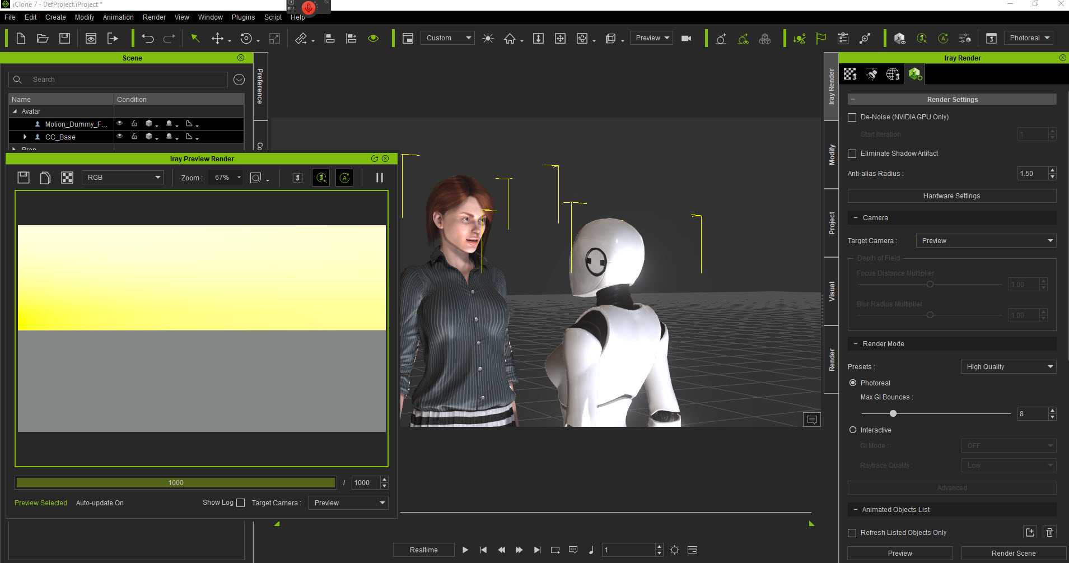Open the Photoreal dropdown at top right

[x=1029, y=38]
